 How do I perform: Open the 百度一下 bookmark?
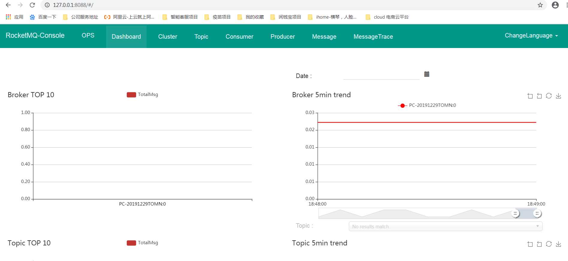click(x=43, y=17)
